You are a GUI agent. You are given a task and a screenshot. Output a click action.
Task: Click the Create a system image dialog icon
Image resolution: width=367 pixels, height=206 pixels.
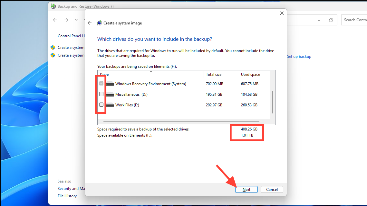pos(99,23)
